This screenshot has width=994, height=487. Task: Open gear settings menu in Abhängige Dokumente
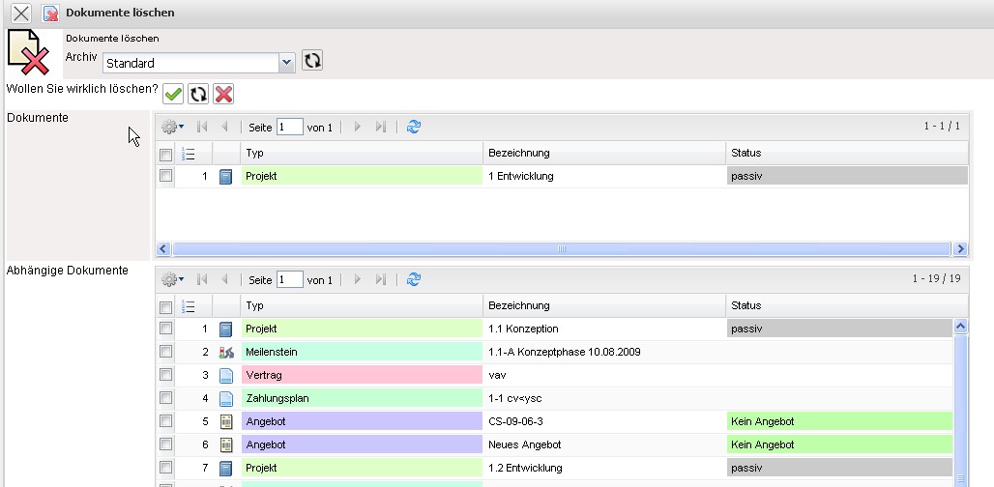pyautogui.click(x=172, y=279)
